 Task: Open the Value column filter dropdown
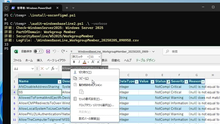pyautogui.click(x=152, y=82)
